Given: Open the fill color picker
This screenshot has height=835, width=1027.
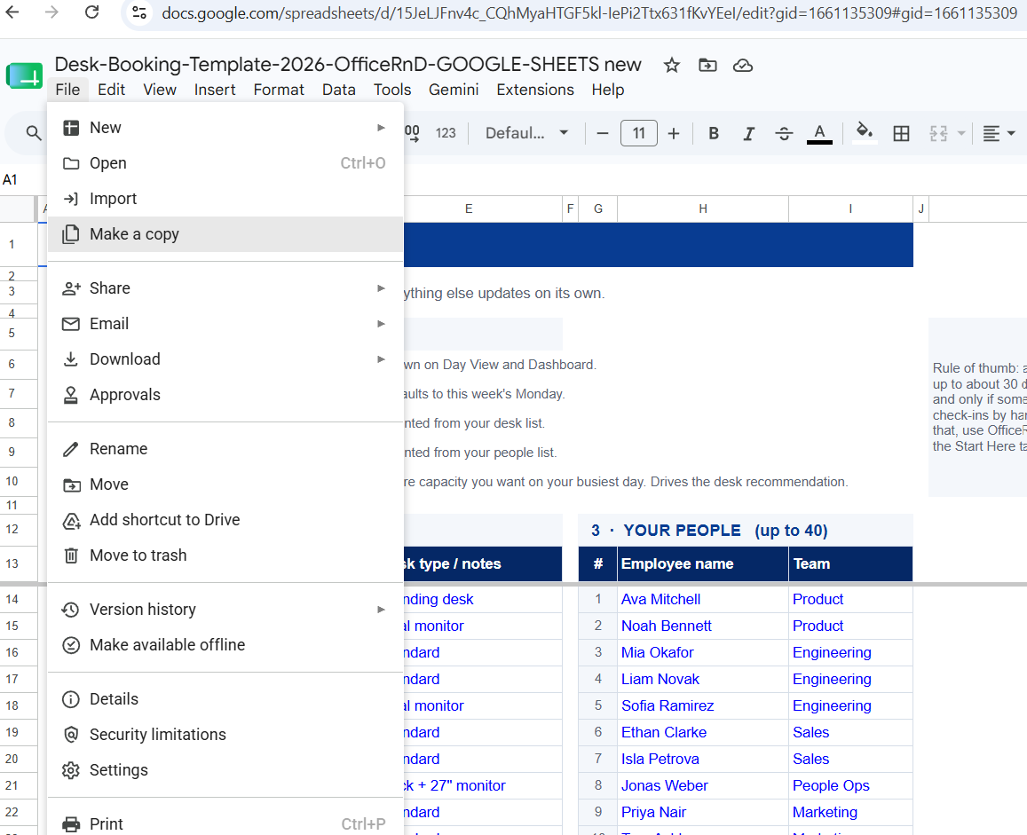Looking at the screenshot, I should (x=865, y=133).
